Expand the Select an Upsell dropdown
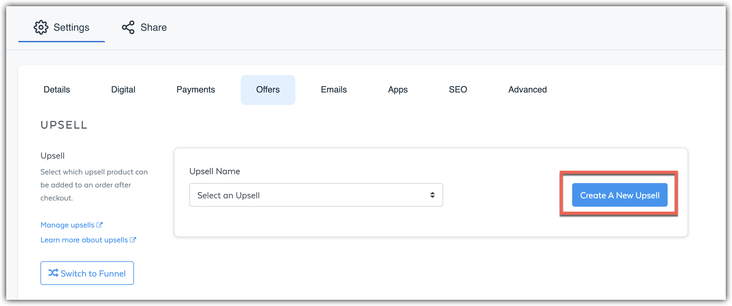 coord(316,195)
